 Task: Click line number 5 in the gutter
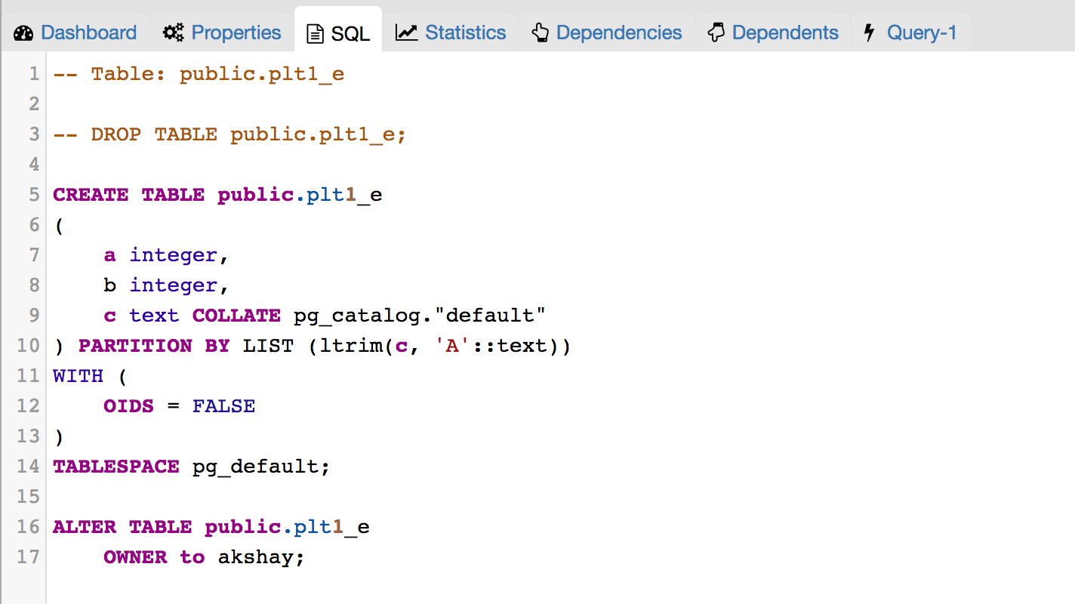[x=33, y=195]
